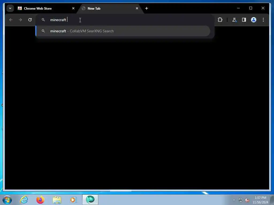Close the New Tab tab
The height and width of the screenshot is (205, 274).
point(137,8)
